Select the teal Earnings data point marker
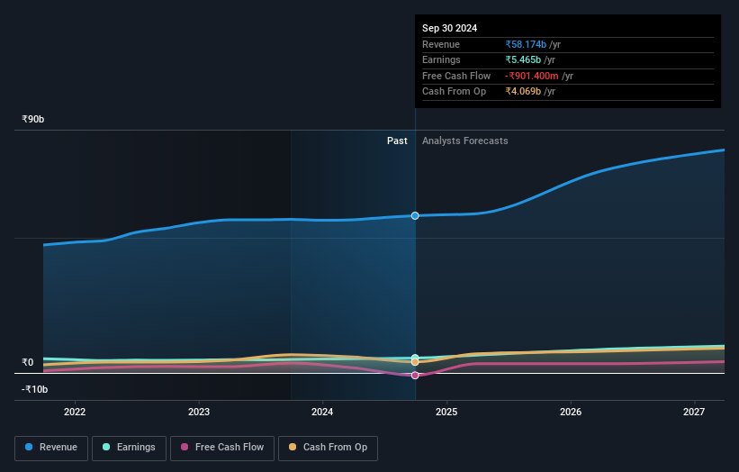Viewport: 739px width, 472px height. 415,358
